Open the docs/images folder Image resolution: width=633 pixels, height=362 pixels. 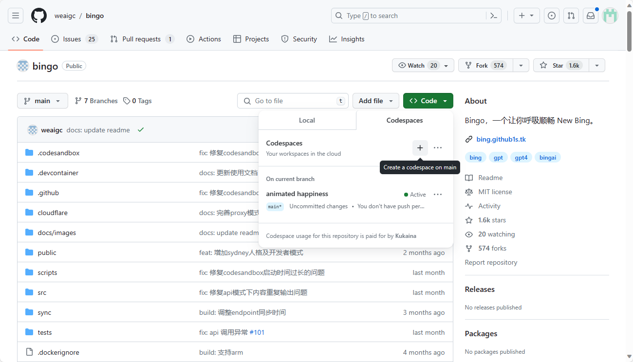click(x=57, y=233)
